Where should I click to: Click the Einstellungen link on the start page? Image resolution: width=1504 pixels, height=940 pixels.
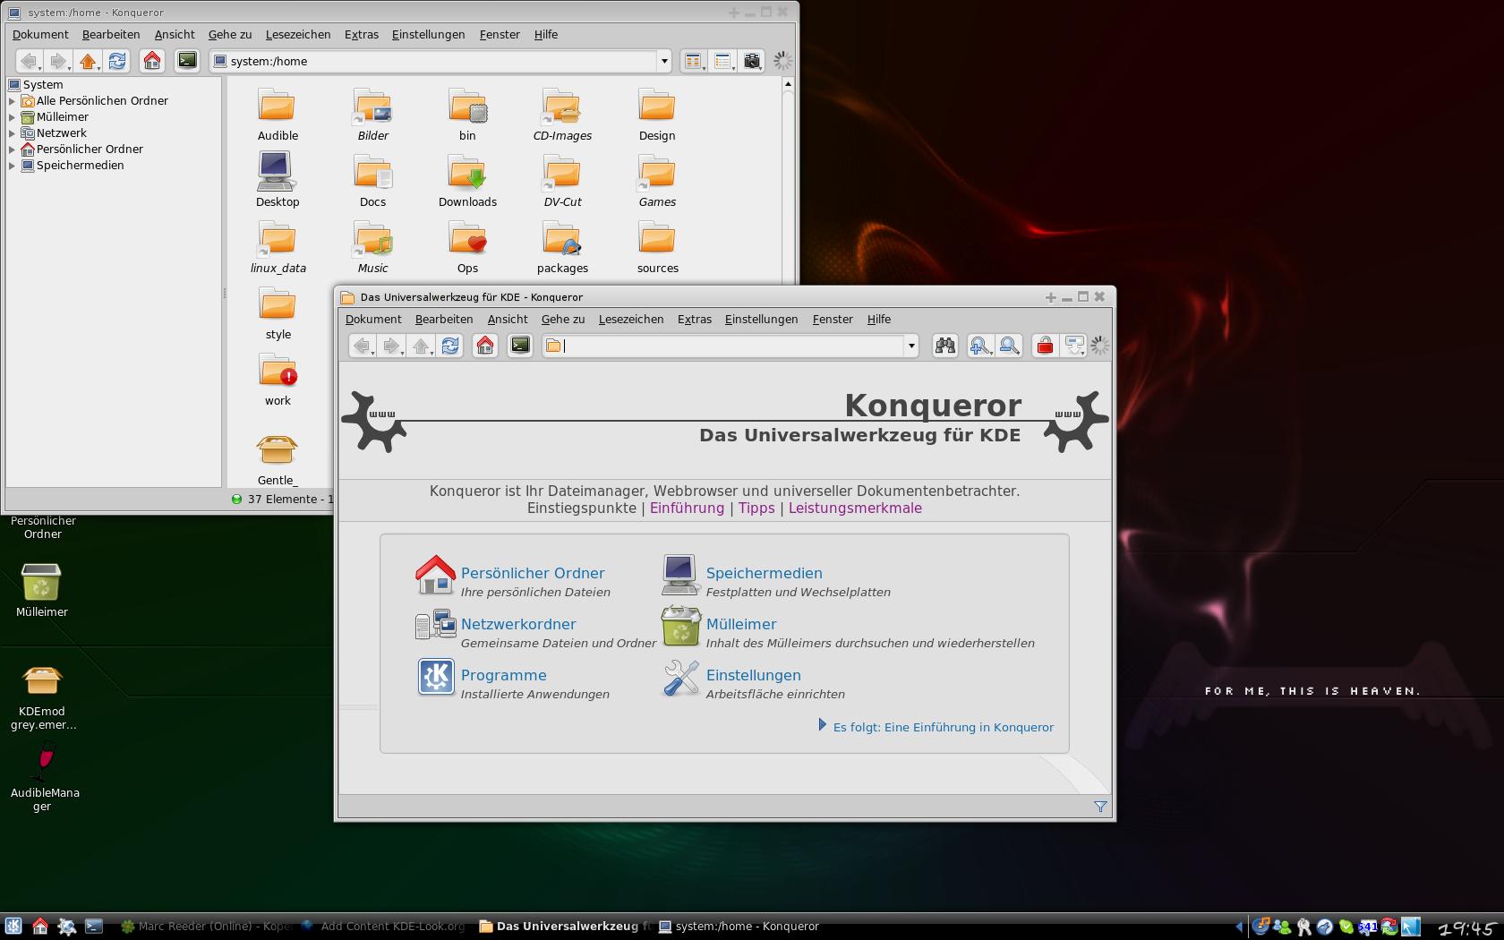753,675
